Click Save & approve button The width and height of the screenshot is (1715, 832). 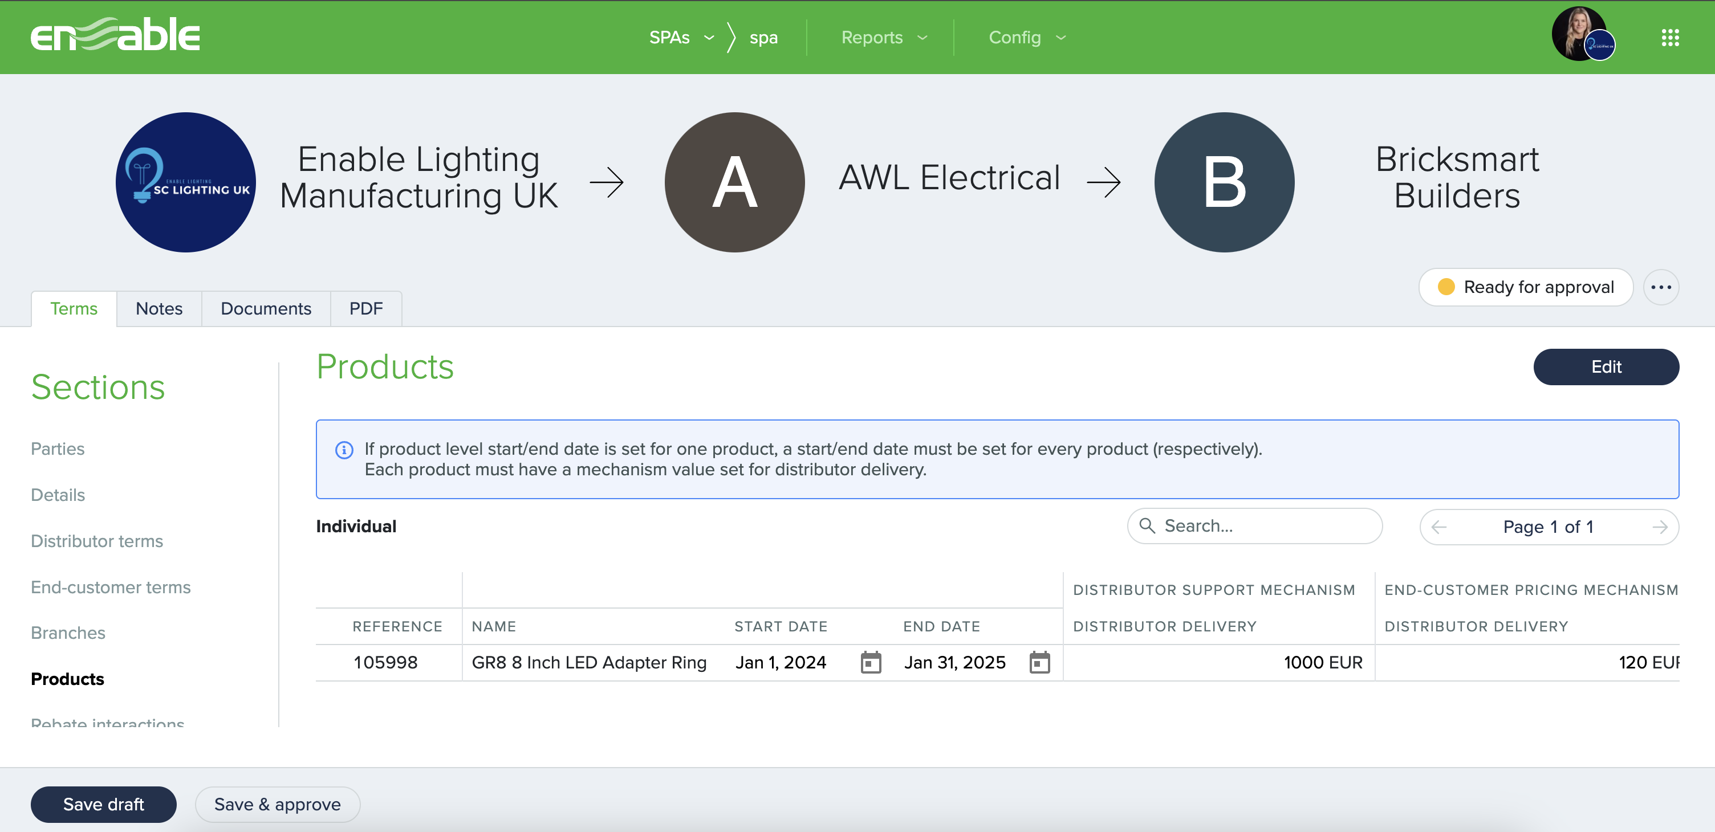point(277,804)
